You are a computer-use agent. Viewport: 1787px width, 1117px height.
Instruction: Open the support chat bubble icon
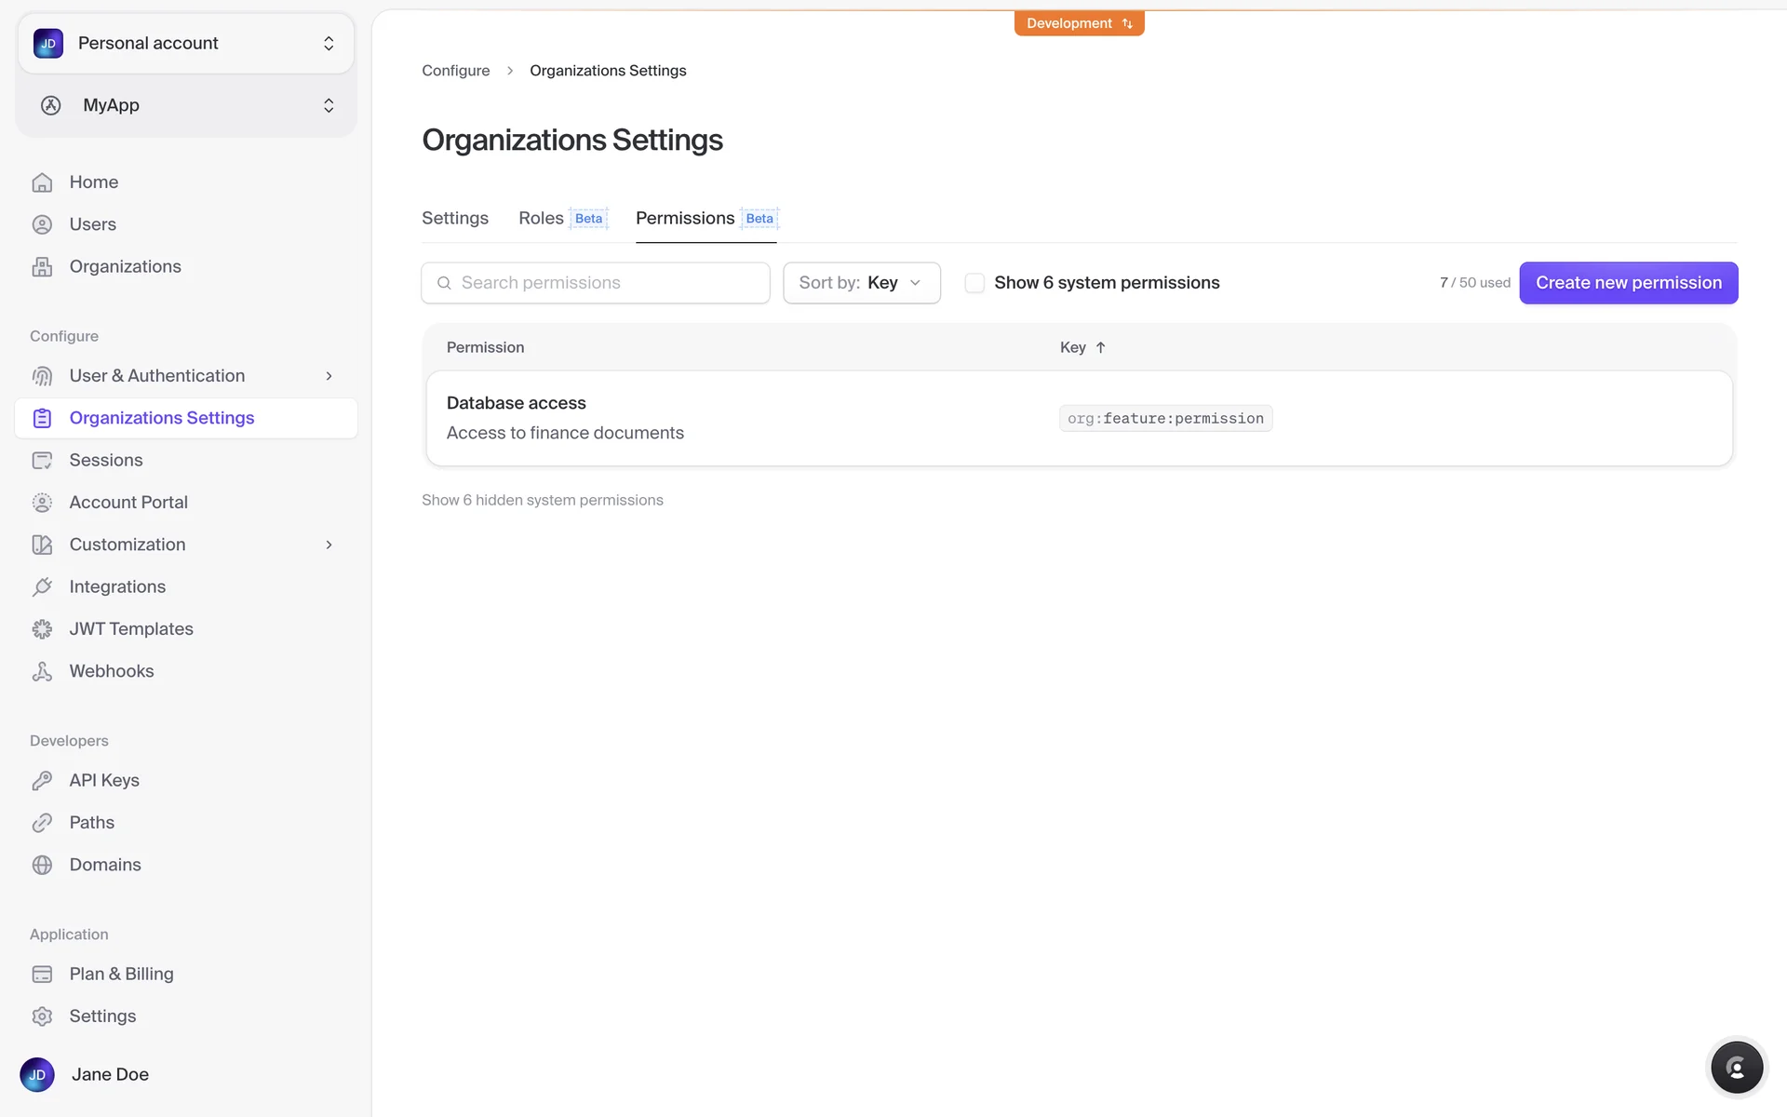(1736, 1067)
